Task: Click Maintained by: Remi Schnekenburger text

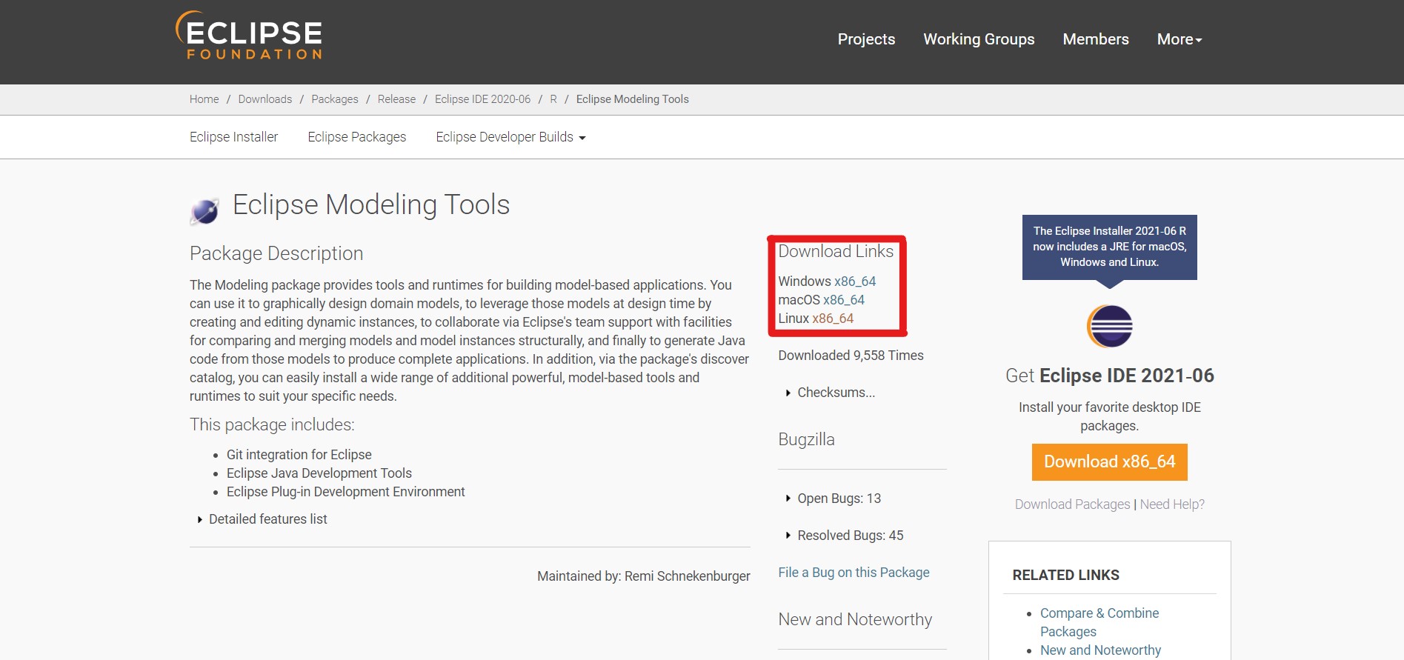Action: pyautogui.click(x=643, y=576)
